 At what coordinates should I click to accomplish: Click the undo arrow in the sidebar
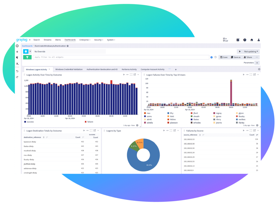coord(17,71)
